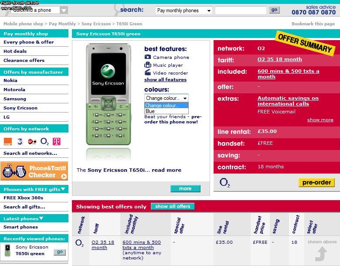The width and height of the screenshot is (340, 266).
Task: Open 600 mins & 500 txts link in table row
Action: pyautogui.click(x=142, y=245)
